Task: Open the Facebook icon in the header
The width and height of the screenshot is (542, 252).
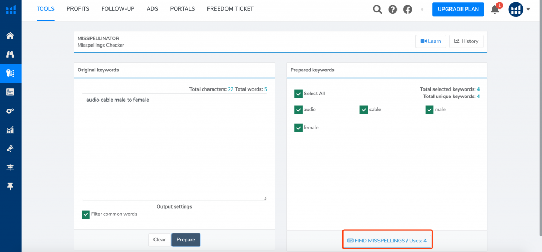Action: pyautogui.click(x=408, y=10)
